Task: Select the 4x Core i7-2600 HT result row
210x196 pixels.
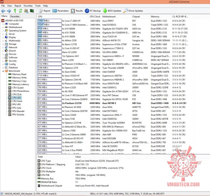Action: (113, 21)
